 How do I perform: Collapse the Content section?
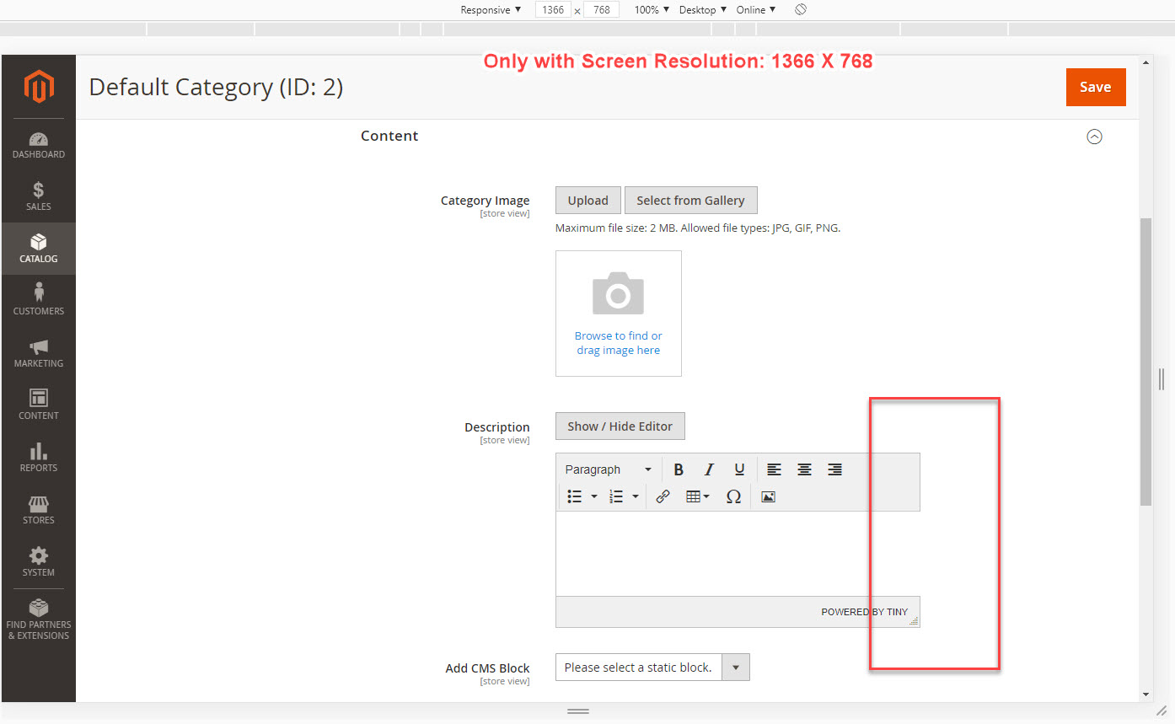point(1094,137)
